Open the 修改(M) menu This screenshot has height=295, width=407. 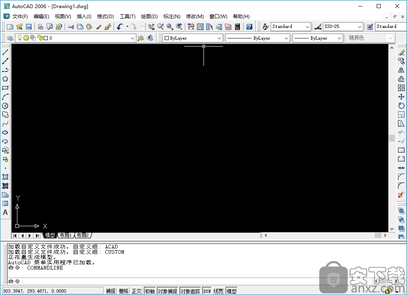pyautogui.click(x=195, y=16)
